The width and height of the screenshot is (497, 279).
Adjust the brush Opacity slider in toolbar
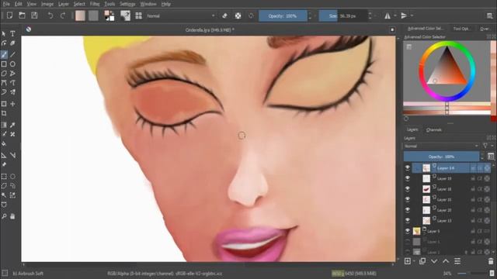pos(283,15)
